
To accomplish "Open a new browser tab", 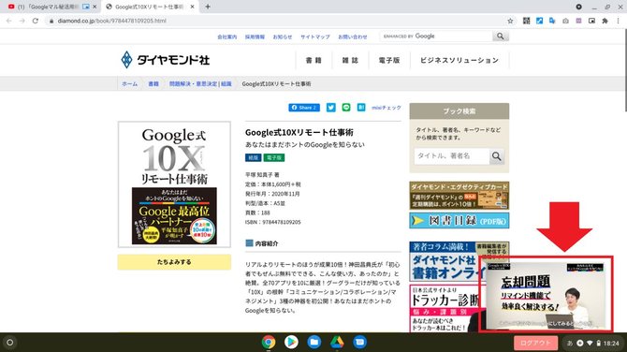I will (x=208, y=7).
